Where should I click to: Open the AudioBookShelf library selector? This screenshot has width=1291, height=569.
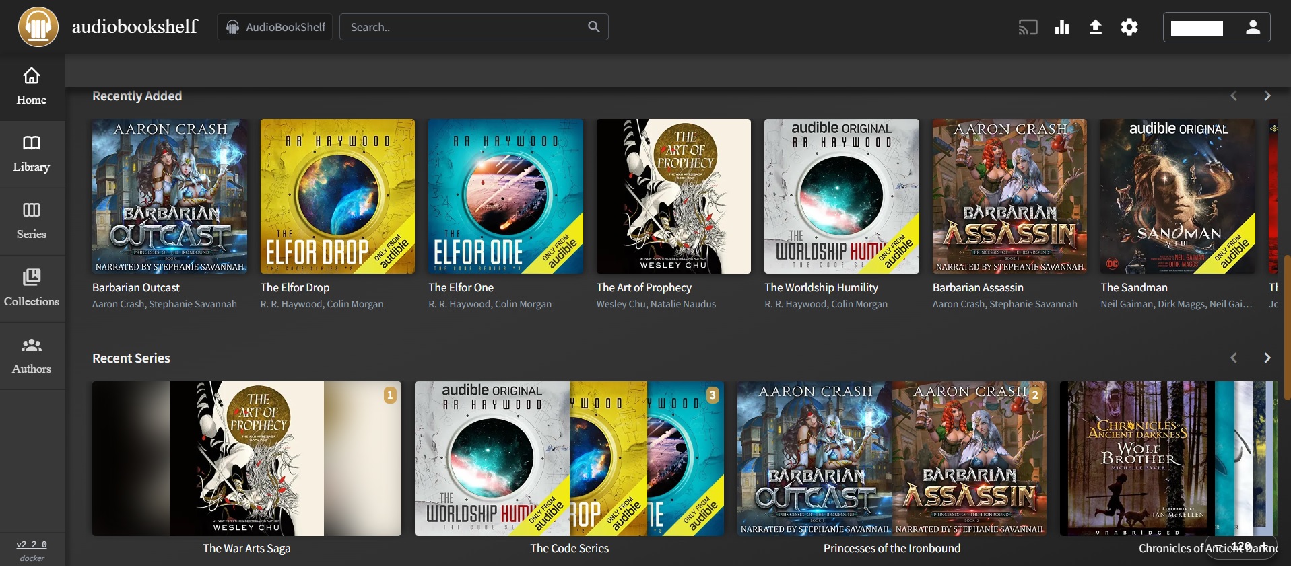275,27
